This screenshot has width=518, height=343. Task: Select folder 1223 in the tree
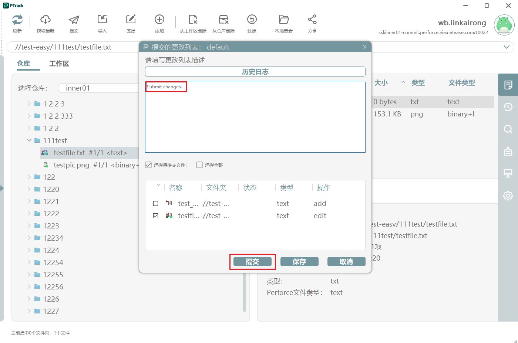point(51,226)
